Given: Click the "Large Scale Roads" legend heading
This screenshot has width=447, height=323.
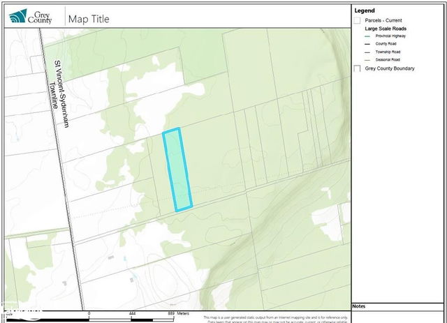Looking at the screenshot, I should click(x=386, y=29).
